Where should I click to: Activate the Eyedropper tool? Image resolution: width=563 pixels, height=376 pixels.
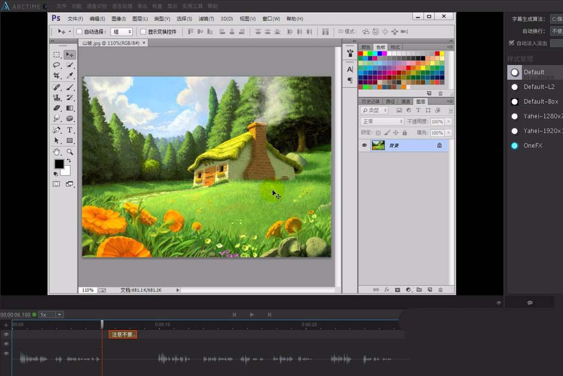tap(70, 76)
